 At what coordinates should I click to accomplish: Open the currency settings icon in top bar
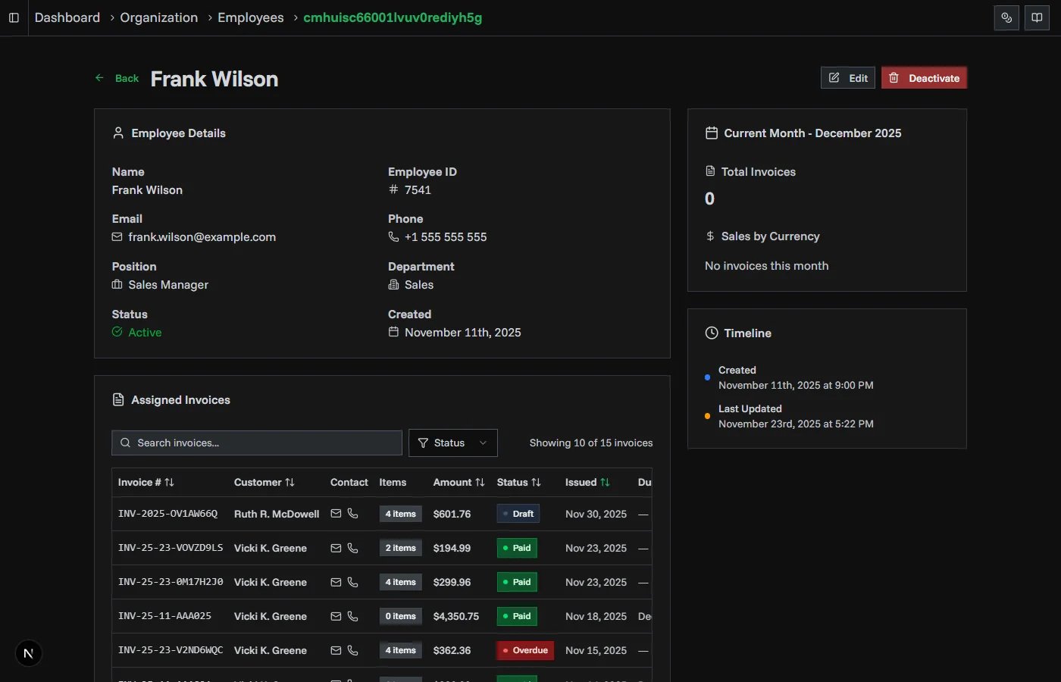tap(1006, 17)
